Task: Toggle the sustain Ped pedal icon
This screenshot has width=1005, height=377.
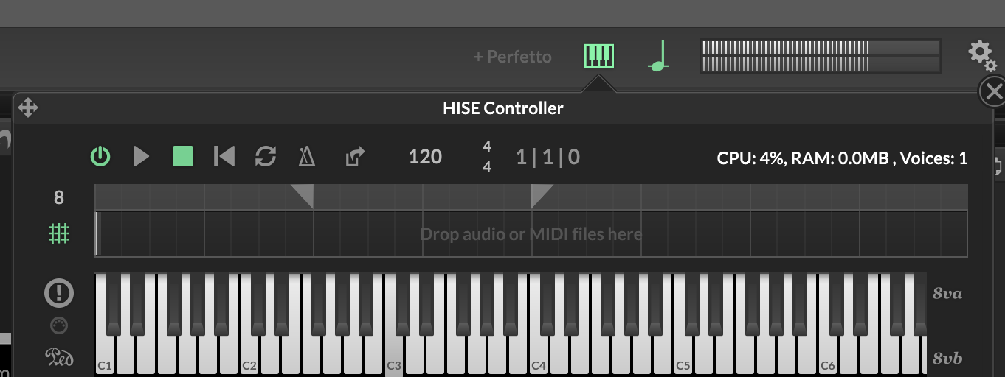Action: coord(59,358)
